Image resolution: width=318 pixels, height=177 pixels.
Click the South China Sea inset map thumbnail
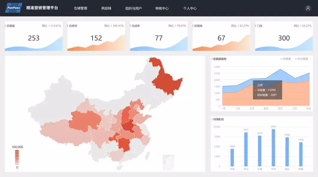[168, 162]
